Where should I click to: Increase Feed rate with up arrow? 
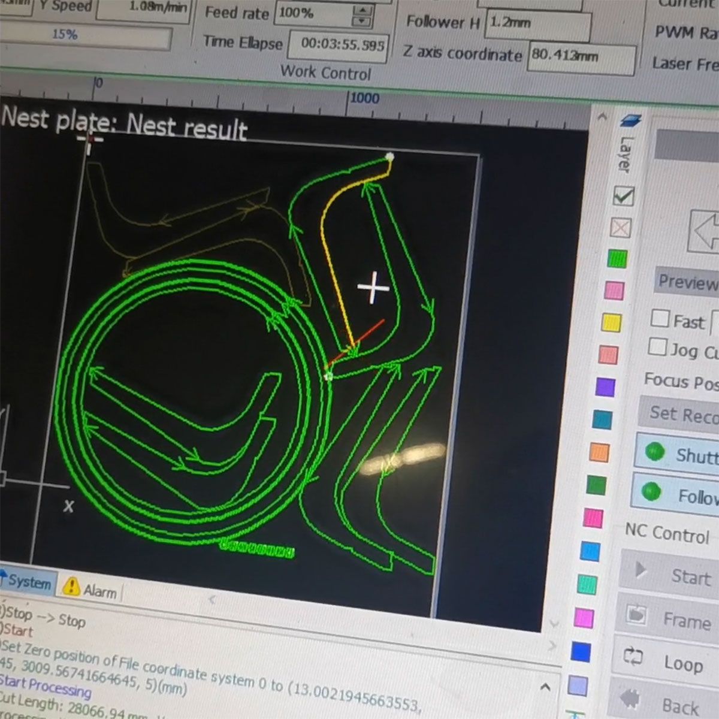coord(361,10)
